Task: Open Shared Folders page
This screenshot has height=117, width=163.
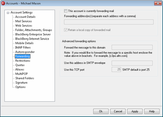Action: pos(25,78)
